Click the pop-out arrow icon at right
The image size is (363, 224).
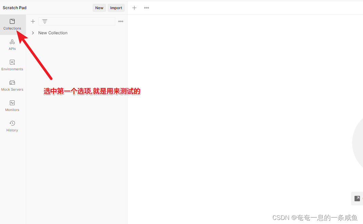click(357, 198)
